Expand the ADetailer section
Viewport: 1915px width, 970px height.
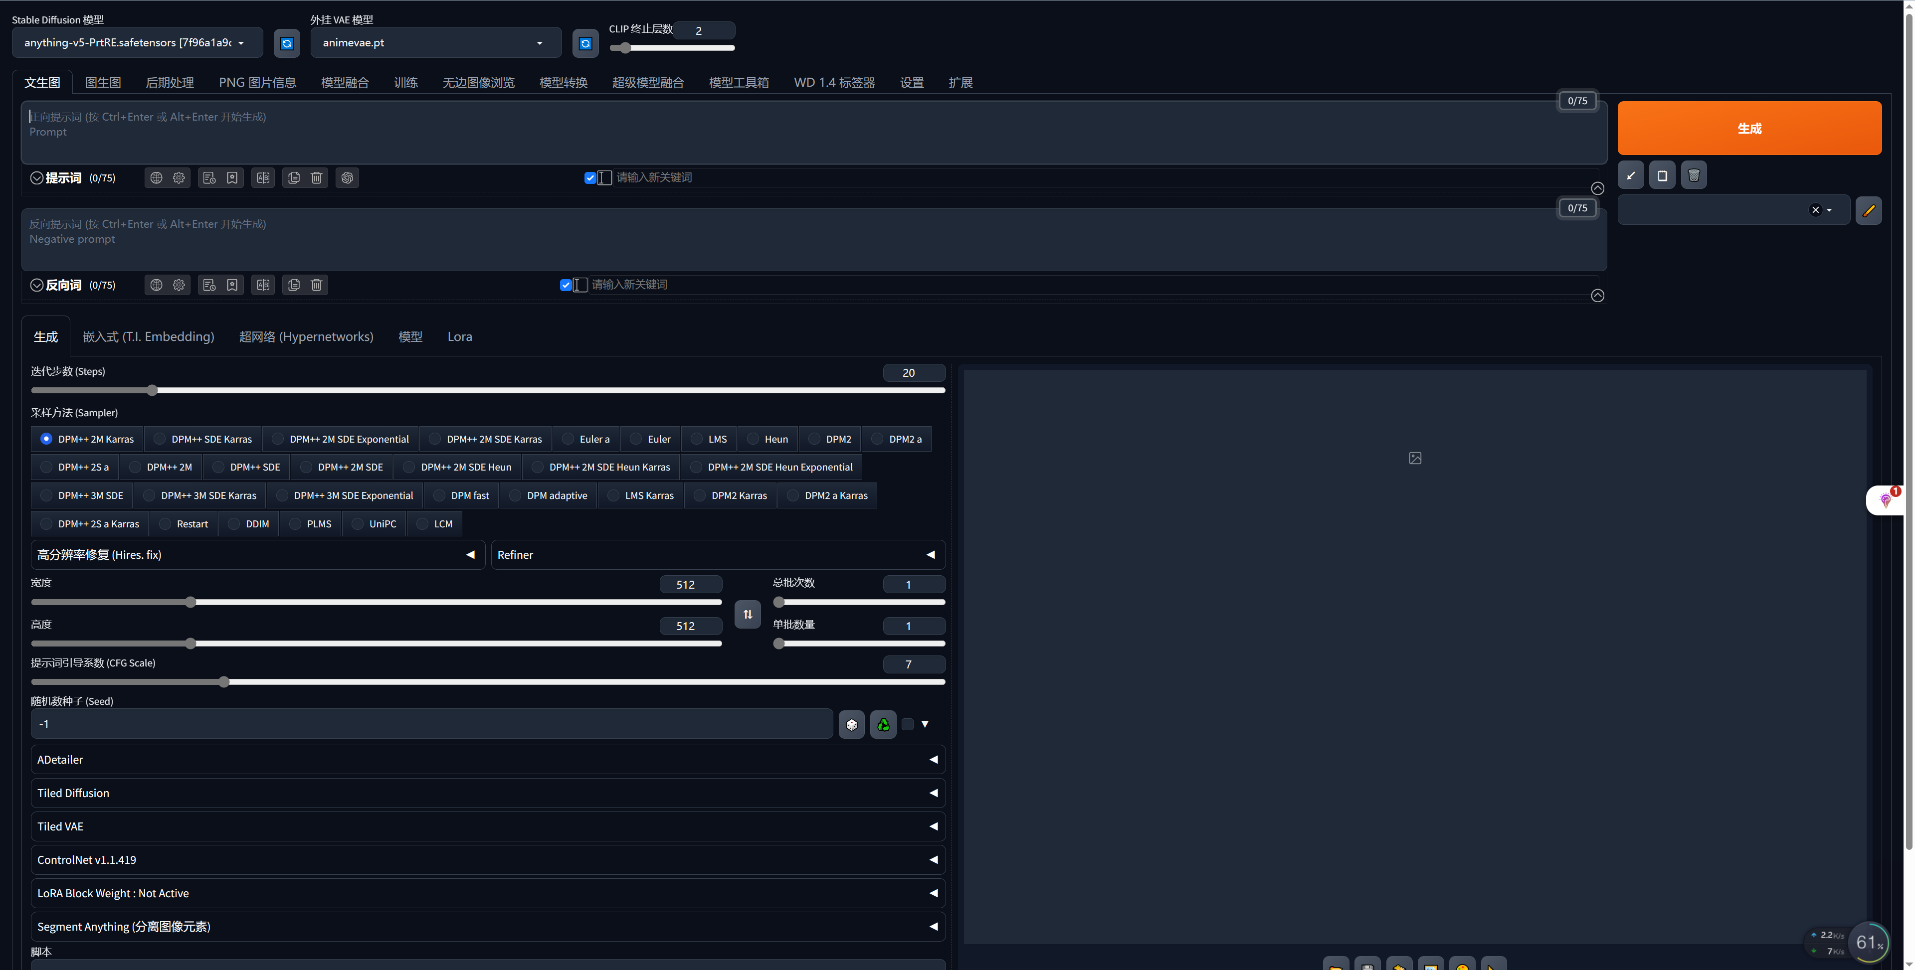[488, 760]
